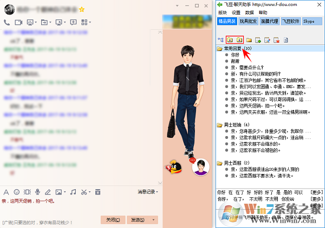Collapse the 男士西服 folder
This screenshot has height=228, width=325.
pos(219,163)
